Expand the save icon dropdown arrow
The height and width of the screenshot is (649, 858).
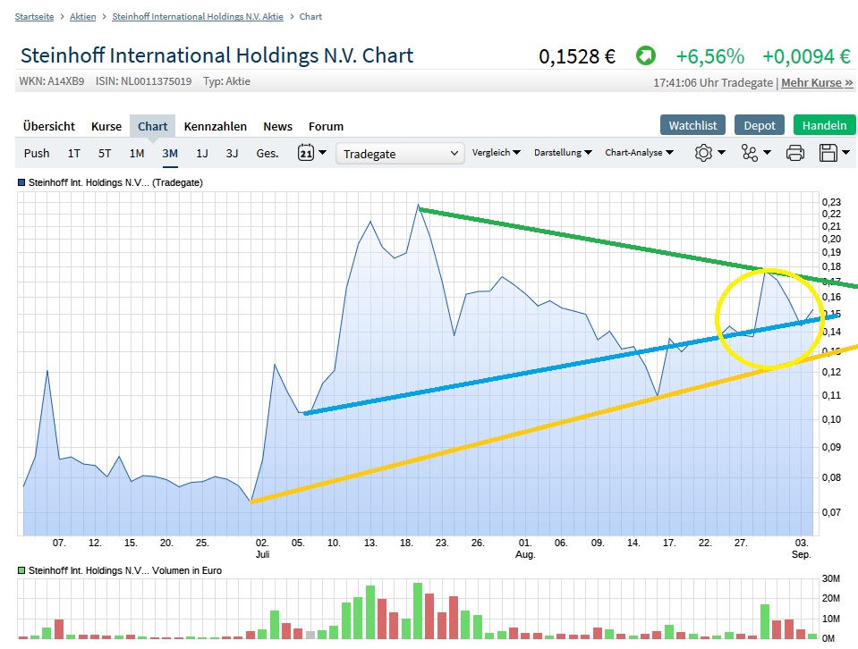(845, 153)
